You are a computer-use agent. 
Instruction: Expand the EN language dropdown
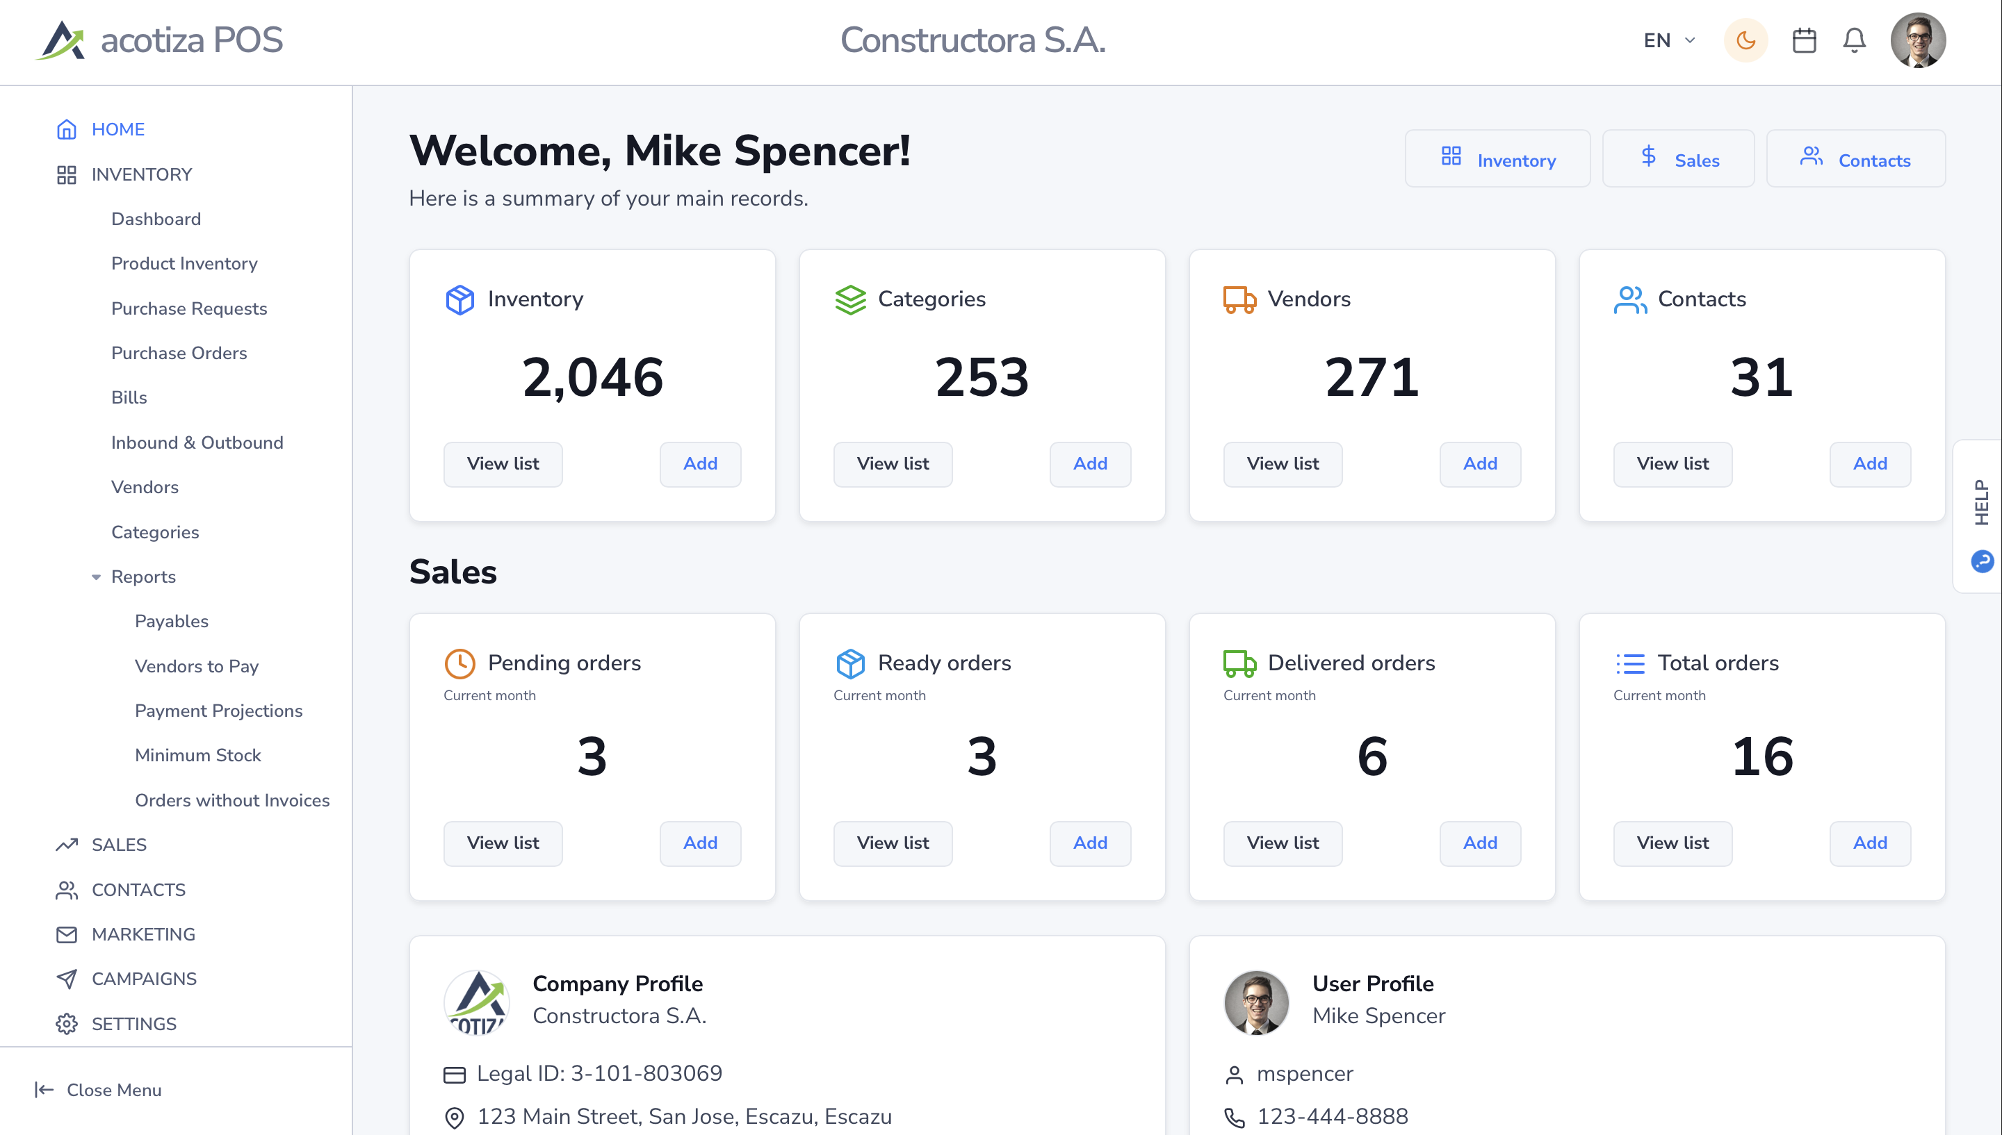coord(1669,40)
